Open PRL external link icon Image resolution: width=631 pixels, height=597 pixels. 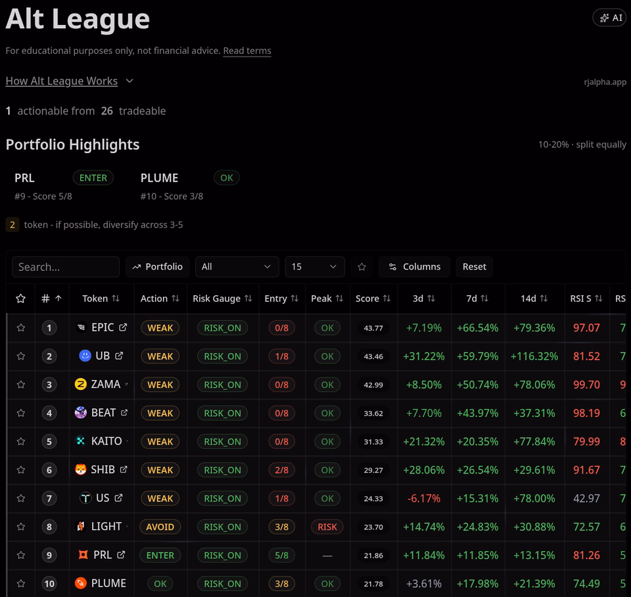tap(121, 555)
